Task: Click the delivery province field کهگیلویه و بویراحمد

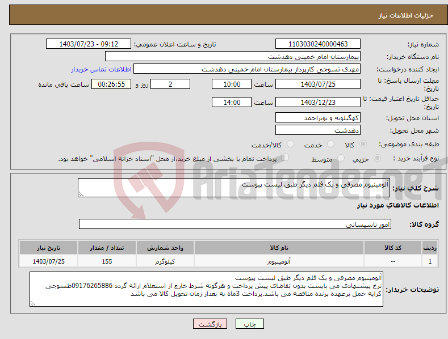Action: tap(318, 117)
